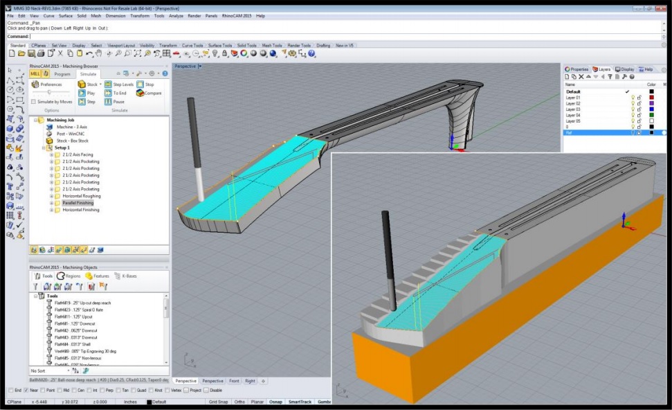Click the hammer tools icon in Layers panel
The image size is (672, 410).
pyautogui.click(x=624, y=77)
